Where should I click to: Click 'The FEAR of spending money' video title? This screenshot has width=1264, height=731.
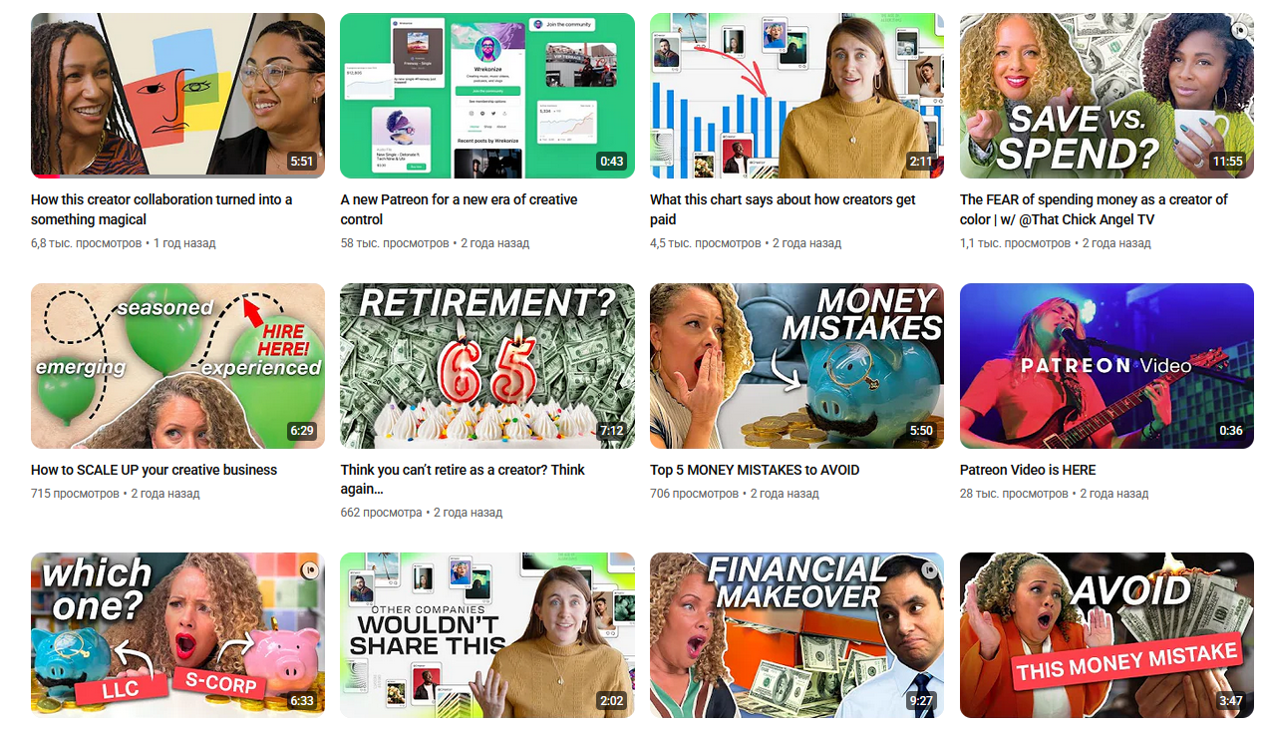(1094, 209)
